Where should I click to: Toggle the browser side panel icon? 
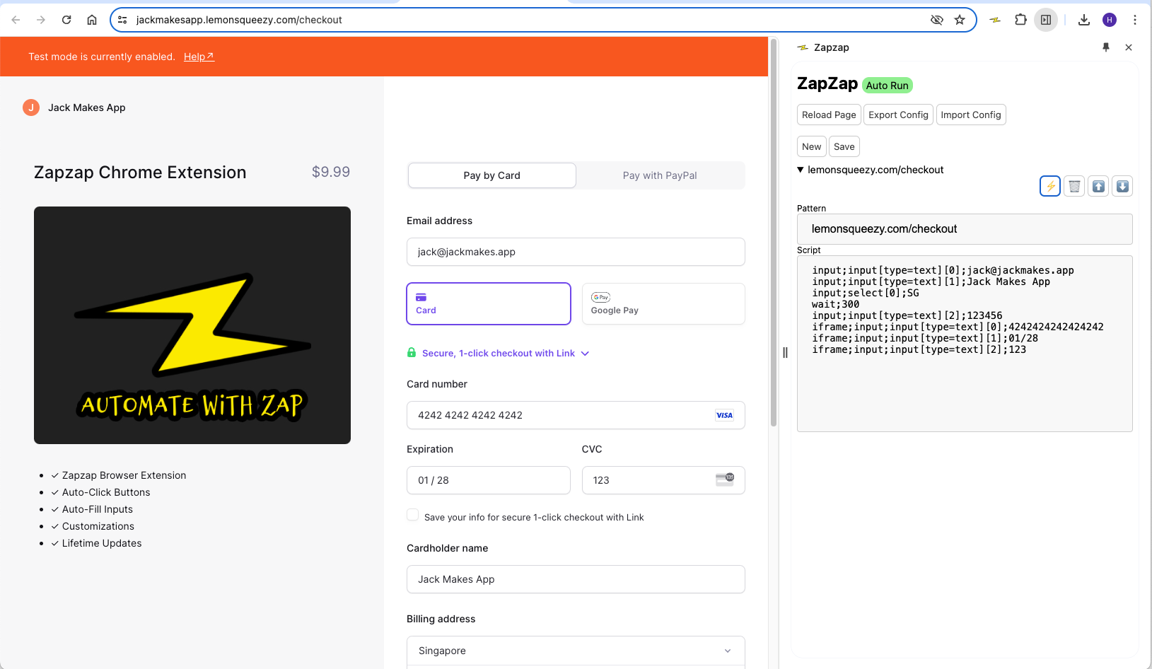pyautogui.click(x=1046, y=20)
